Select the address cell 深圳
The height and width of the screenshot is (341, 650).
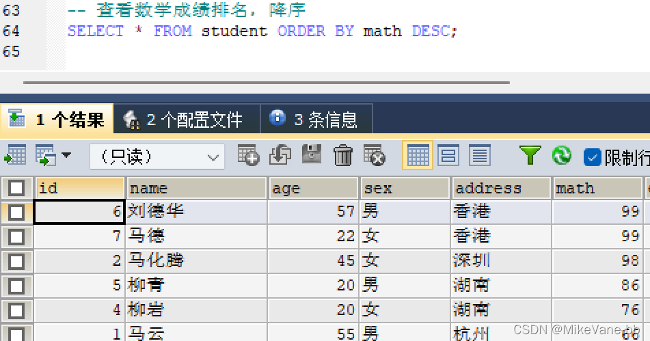[501, 261]
